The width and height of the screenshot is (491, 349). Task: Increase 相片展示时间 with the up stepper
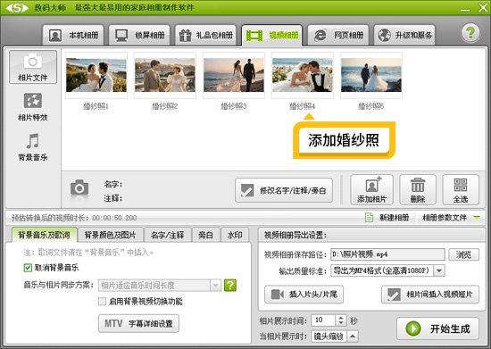pyautogui.click(x=341, y=318)
